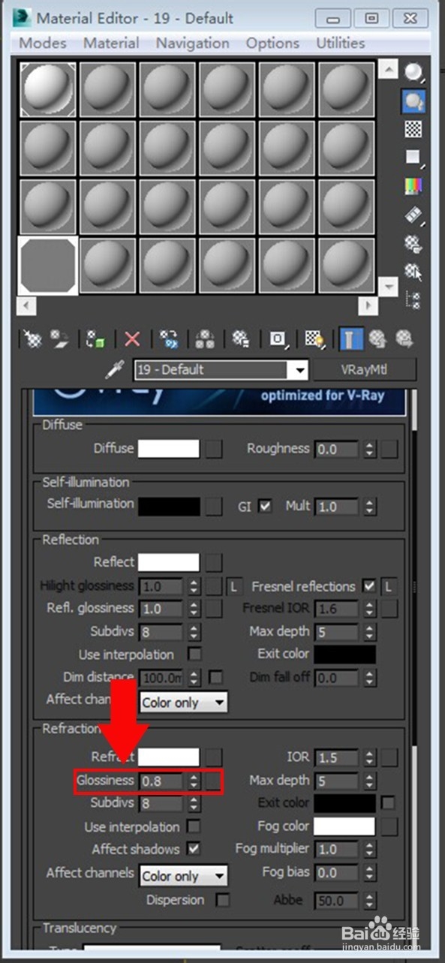Open the Material menu
Viewport: 445px width, 963px height.
coord(111,43)
